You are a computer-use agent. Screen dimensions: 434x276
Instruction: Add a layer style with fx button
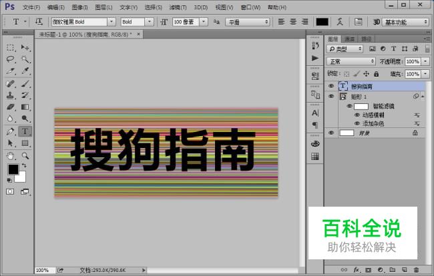[357, 269]
